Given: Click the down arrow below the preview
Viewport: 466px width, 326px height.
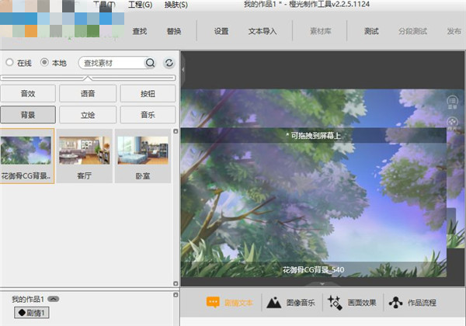Looking at the screenshot, I should click(324, 285).
